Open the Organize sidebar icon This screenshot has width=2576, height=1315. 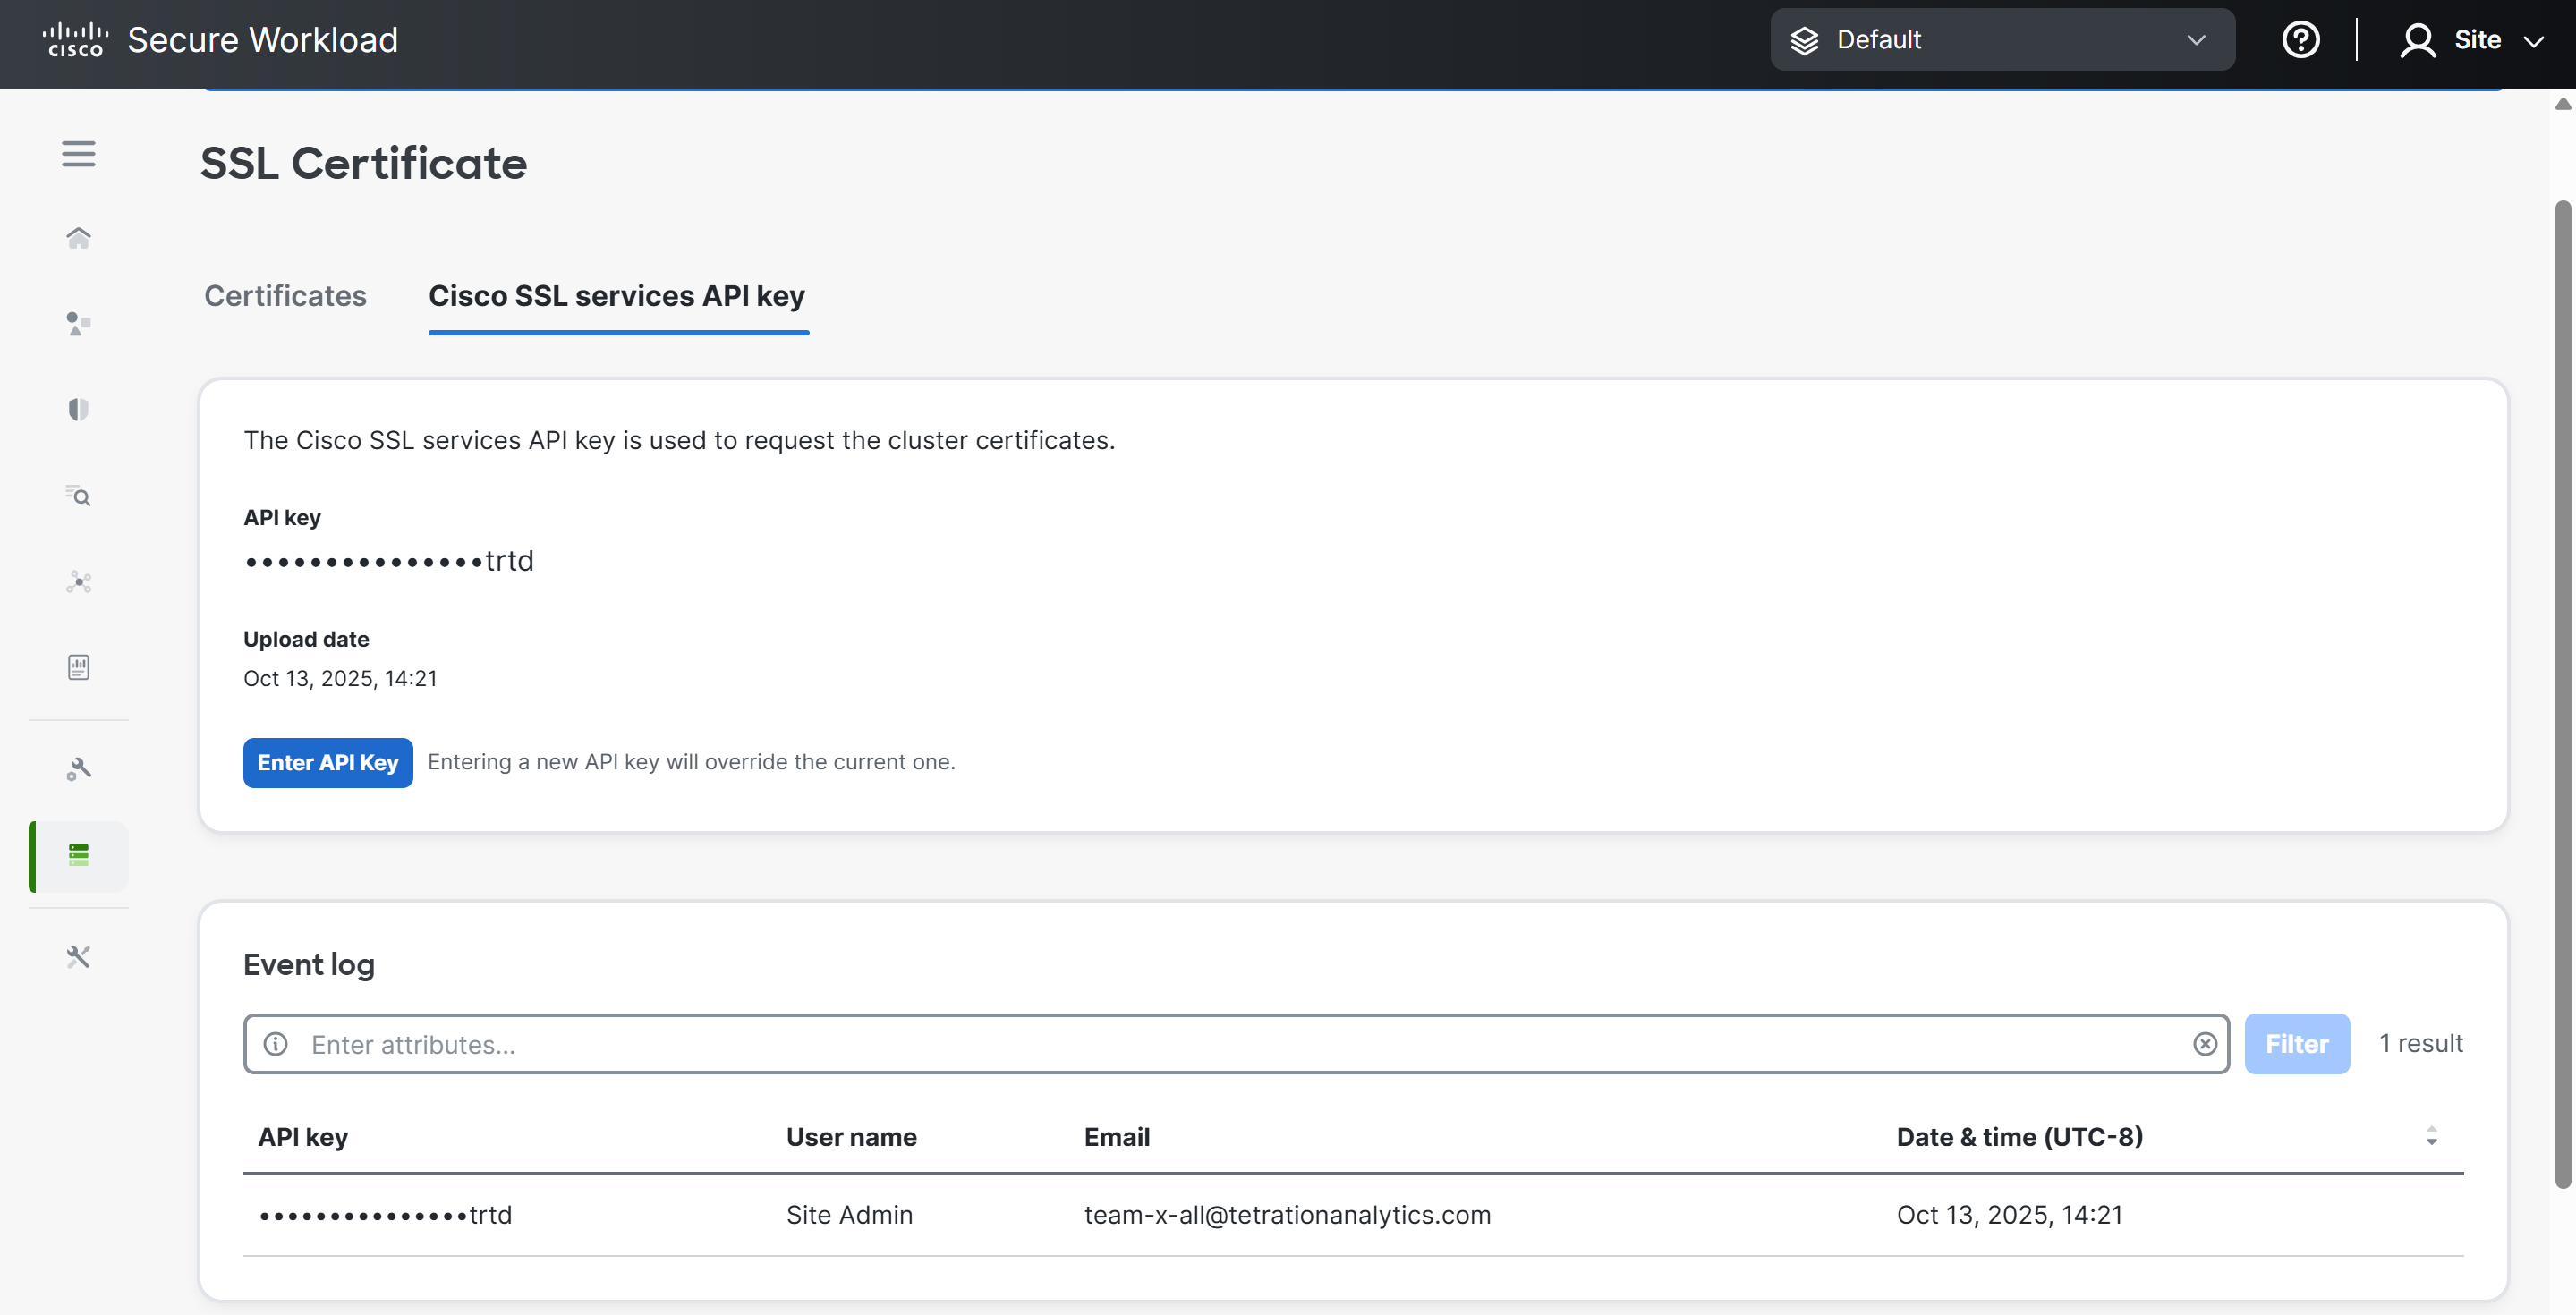(78, 324)
